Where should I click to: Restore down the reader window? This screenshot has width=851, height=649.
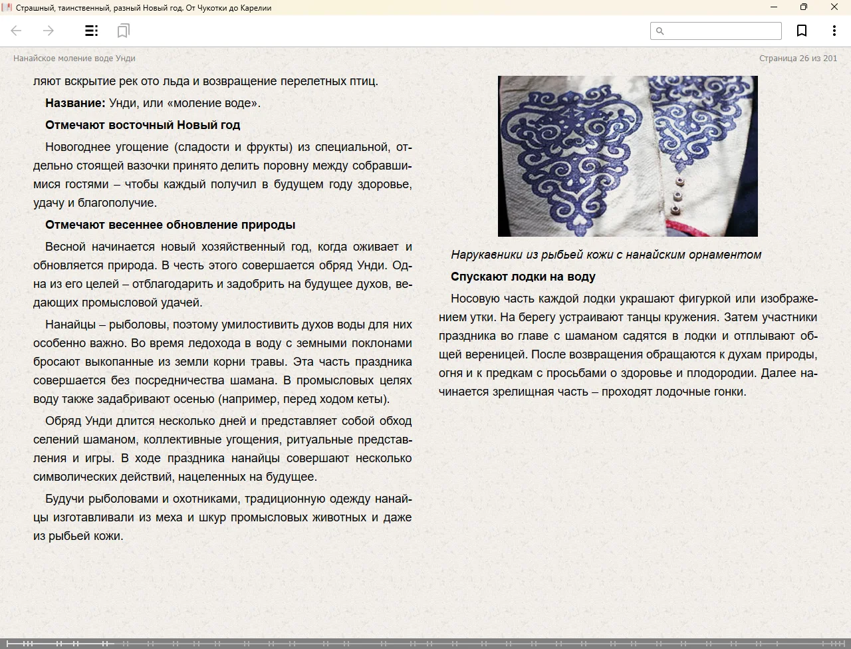(x=804, y=7)
